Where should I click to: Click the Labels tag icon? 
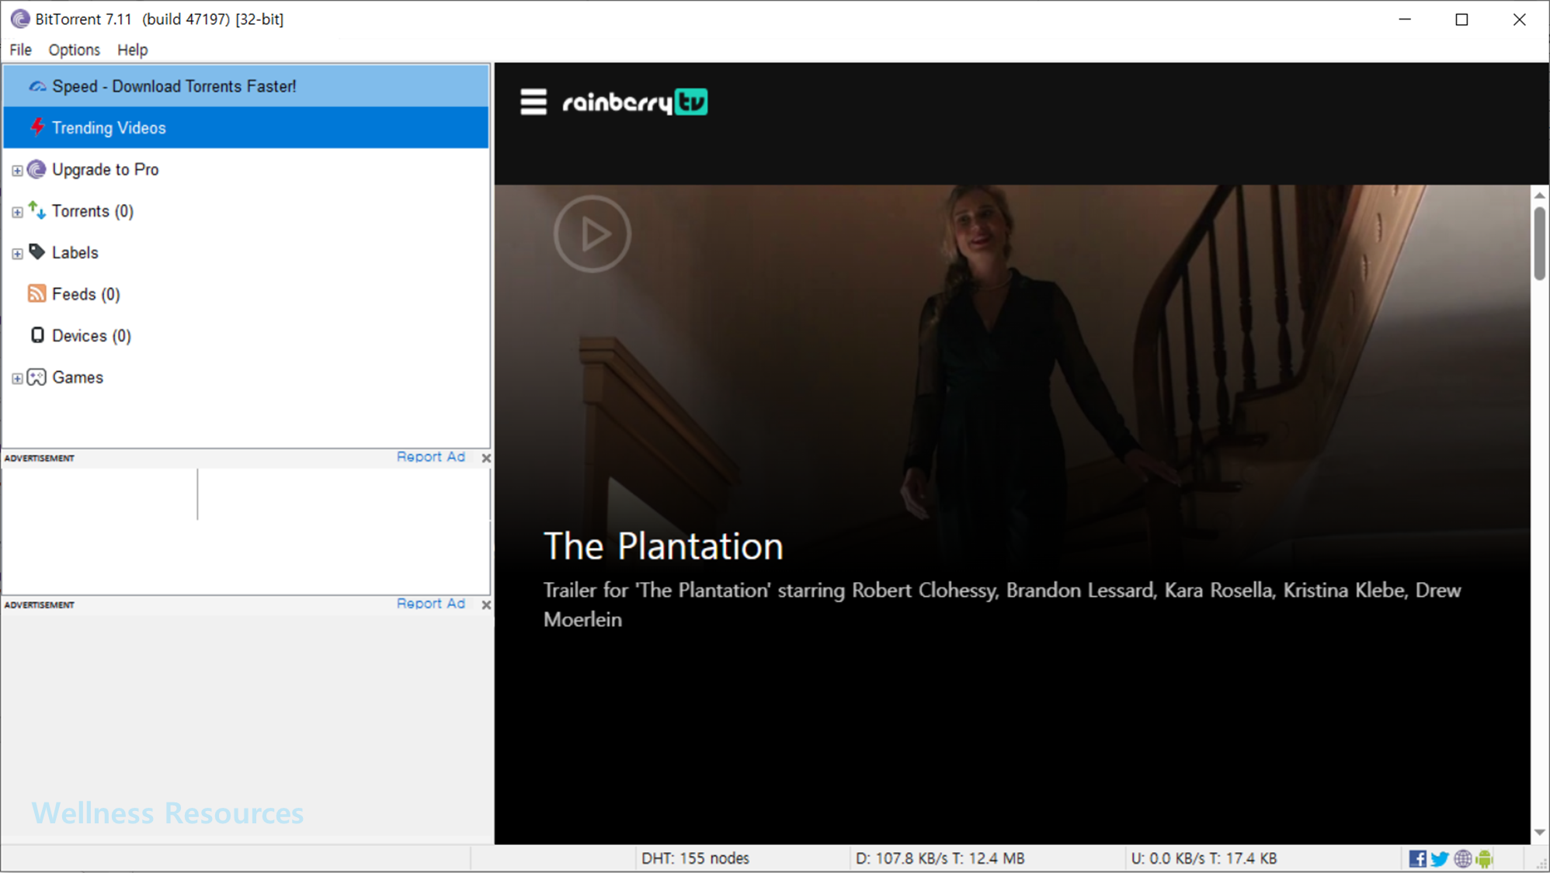pos(36,252)
